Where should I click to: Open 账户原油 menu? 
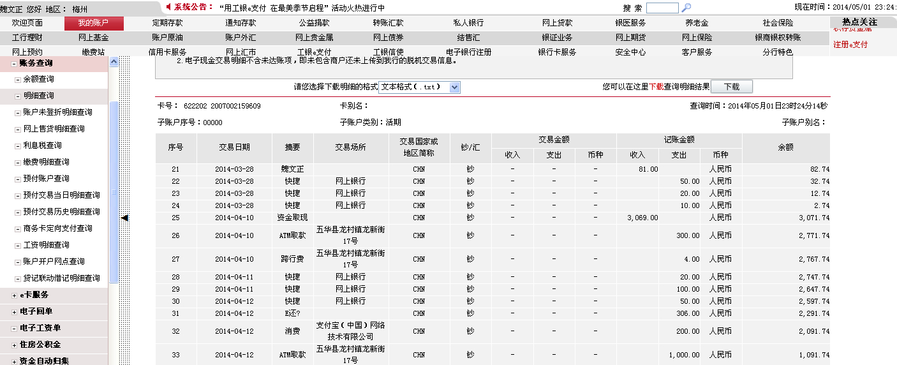[x=168, y=38]
